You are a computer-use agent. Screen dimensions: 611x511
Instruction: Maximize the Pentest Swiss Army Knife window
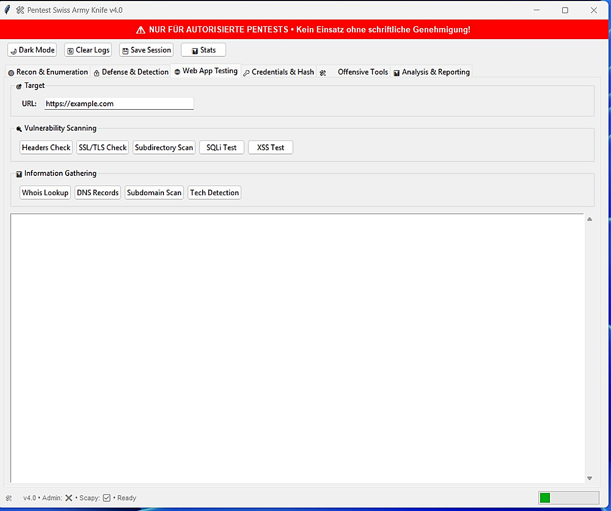[x=565, y=10]
